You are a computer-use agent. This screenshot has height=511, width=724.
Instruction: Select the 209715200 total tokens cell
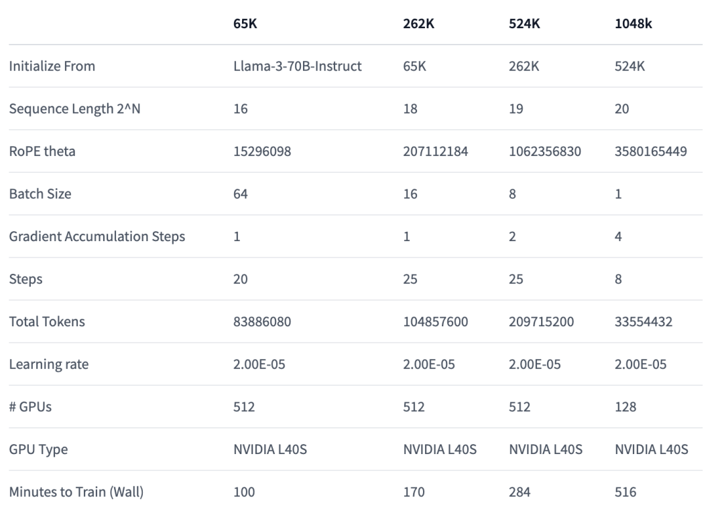coord(542,322)
